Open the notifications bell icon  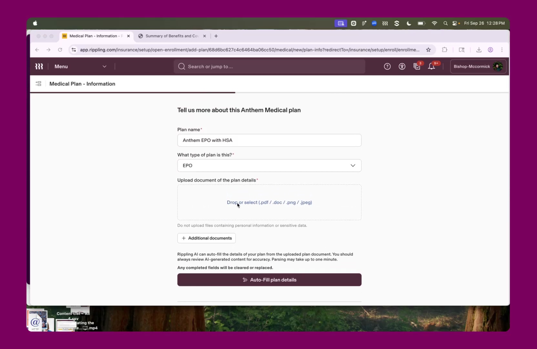coord(431,66)
